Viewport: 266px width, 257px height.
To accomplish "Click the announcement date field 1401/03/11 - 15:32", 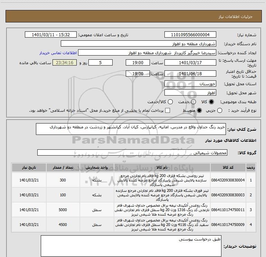I will pyautogui.click(x=51, y=34).
